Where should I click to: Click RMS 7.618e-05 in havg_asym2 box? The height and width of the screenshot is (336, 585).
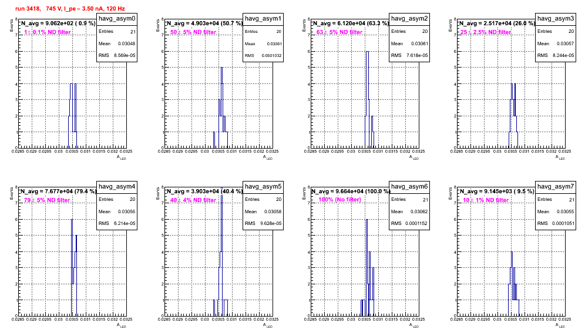point(409,56)
